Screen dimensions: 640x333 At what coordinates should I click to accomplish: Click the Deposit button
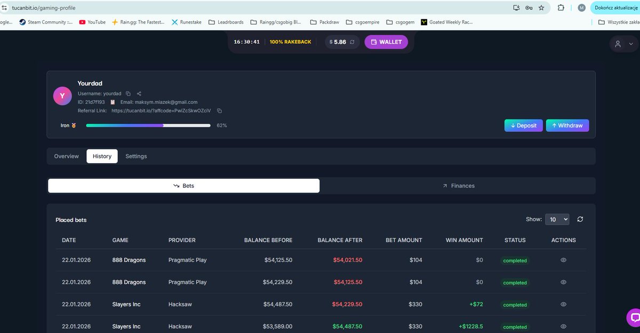[524, 125]
